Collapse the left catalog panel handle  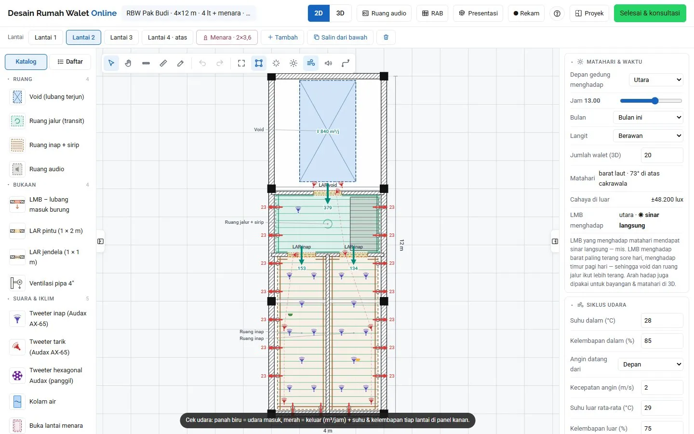pos(100,241)
